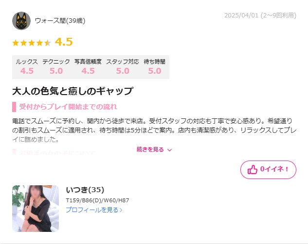Click the arrow after プロフィールを見る
Image resolution: width=308 pixels, height=244 pixels.
point(121,210)
